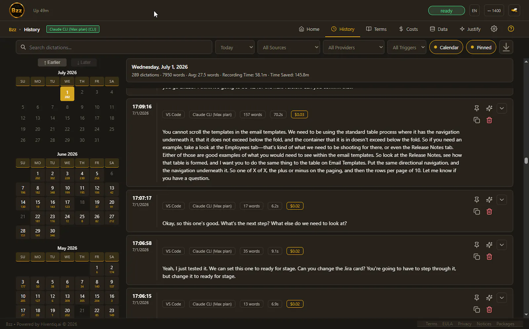Click in the Search dictations field

click(114, 47)
